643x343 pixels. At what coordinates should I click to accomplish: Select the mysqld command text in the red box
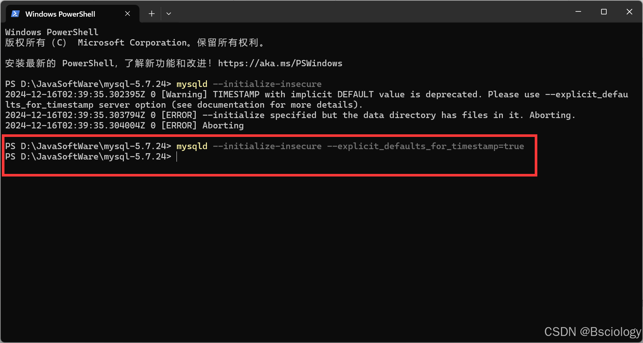[x=191, y=146]
